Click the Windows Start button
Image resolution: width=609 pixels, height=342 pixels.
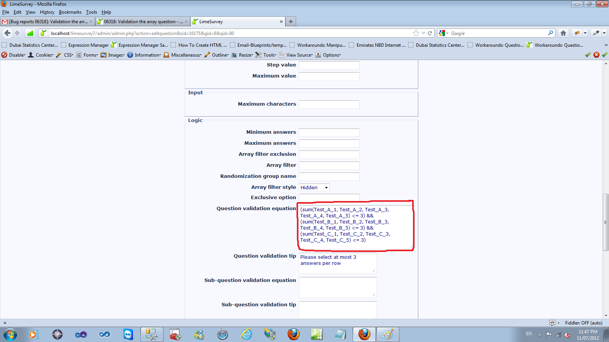pos(10,334)
